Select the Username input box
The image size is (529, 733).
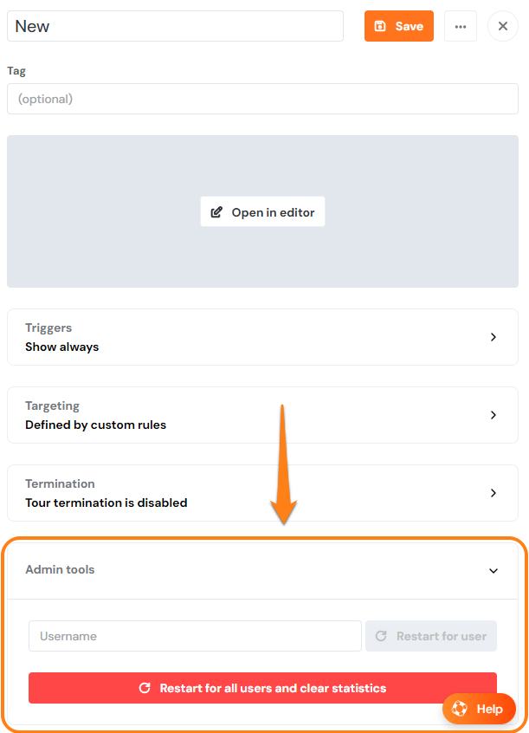pos(195,636)
